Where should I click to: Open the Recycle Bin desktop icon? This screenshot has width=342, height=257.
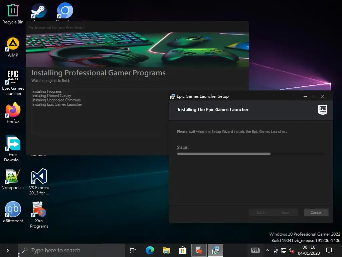[13, 14]
